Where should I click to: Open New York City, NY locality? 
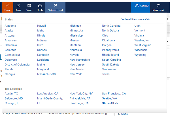81,94
